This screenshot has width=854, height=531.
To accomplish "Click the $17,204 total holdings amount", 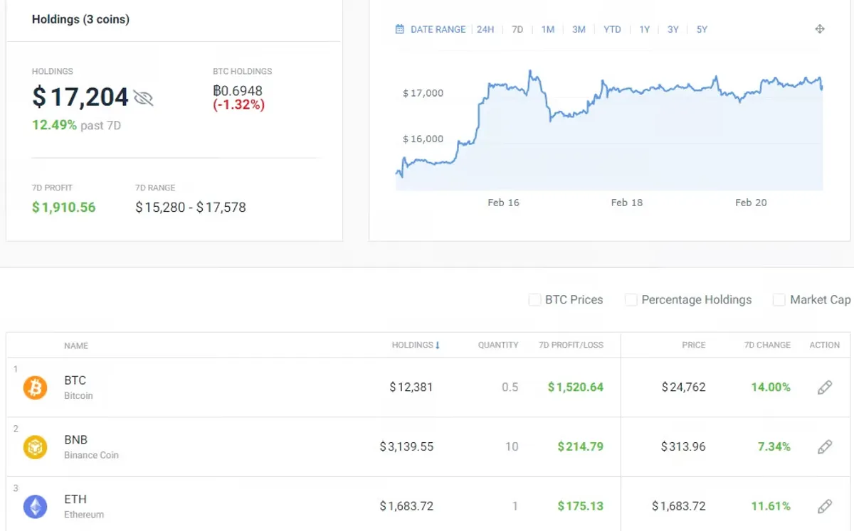I will point(80,97).
